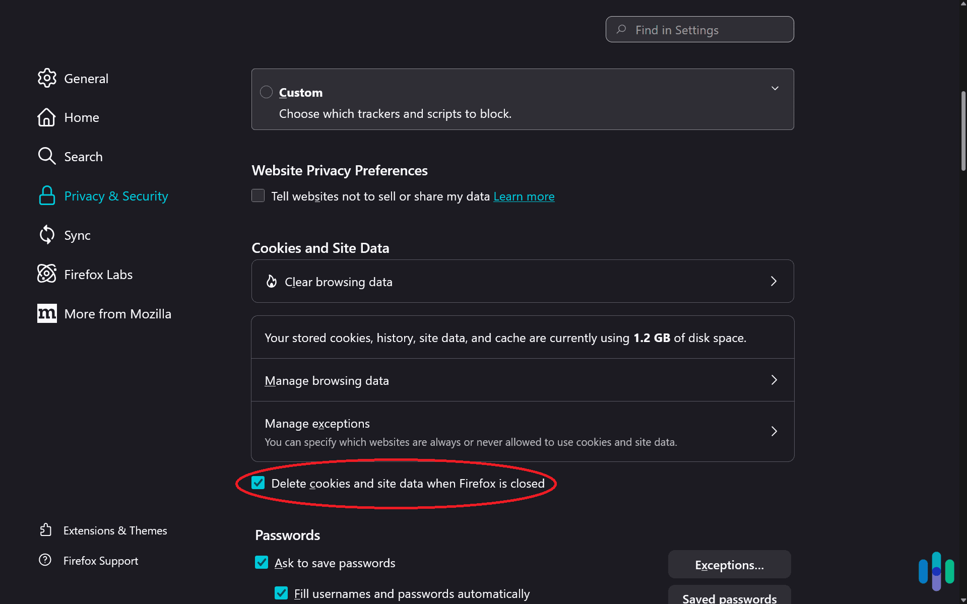Viewport: 967px width, 604px height.
Task: Click the Privacy & Security lock icon
Action: [47, 195]
